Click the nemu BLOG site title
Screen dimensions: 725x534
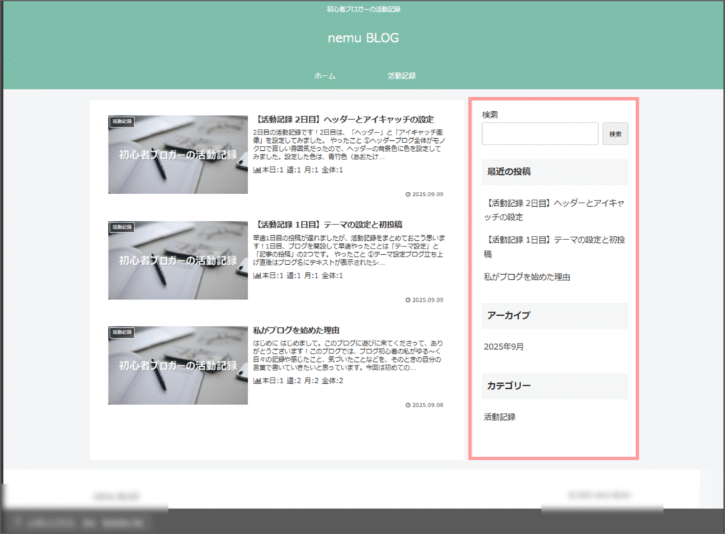coord(363,38)
